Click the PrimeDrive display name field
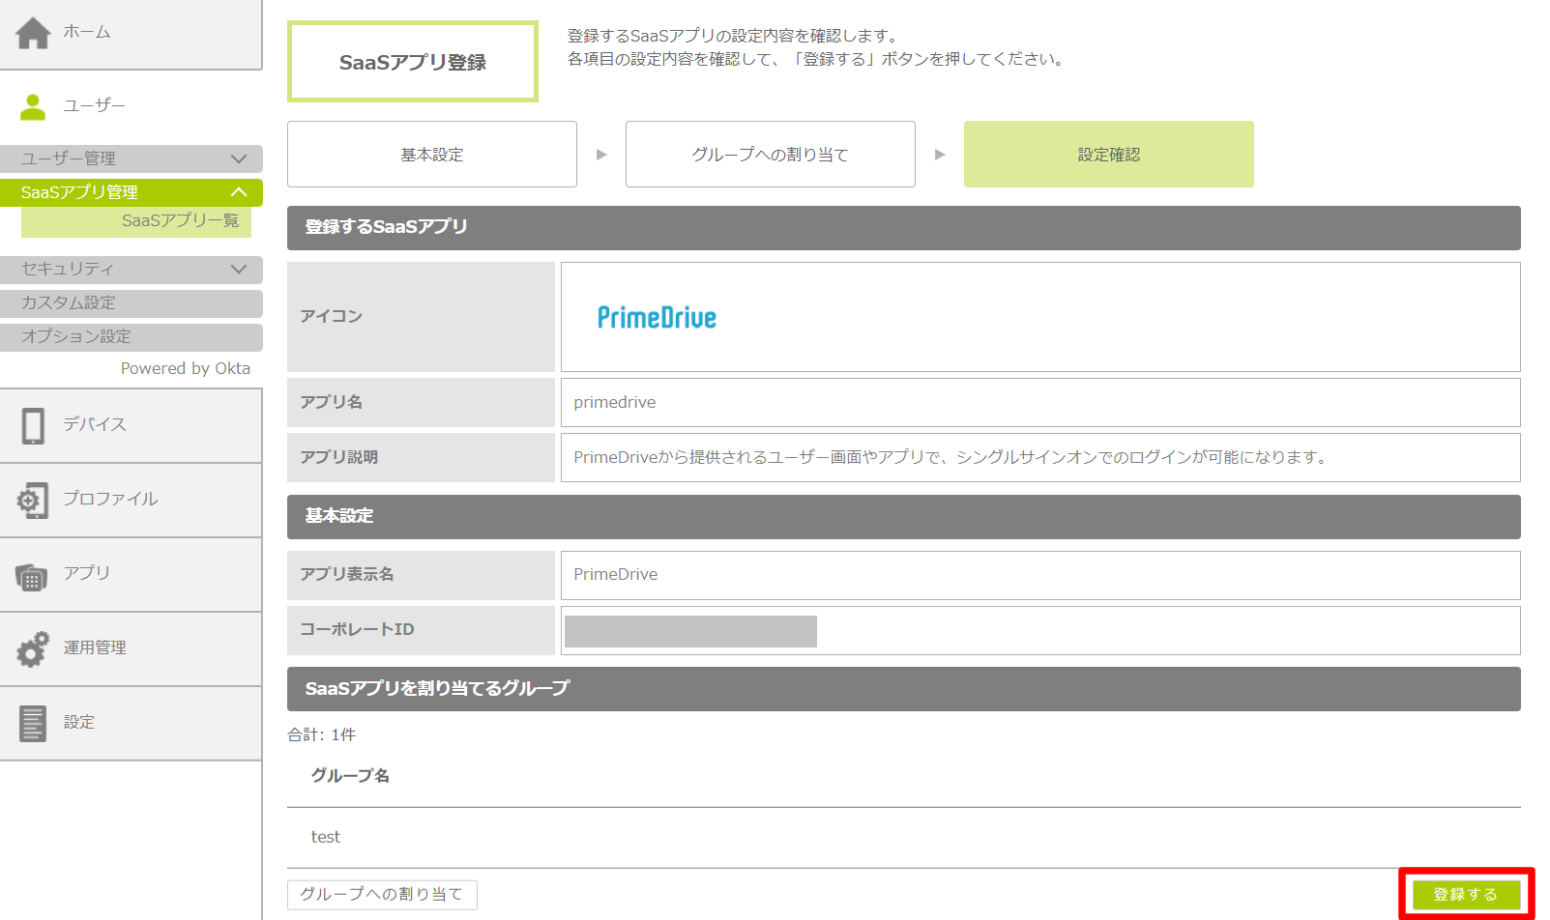Image resolution: width=1550 pixels, height=920 pixels. 1040,575
